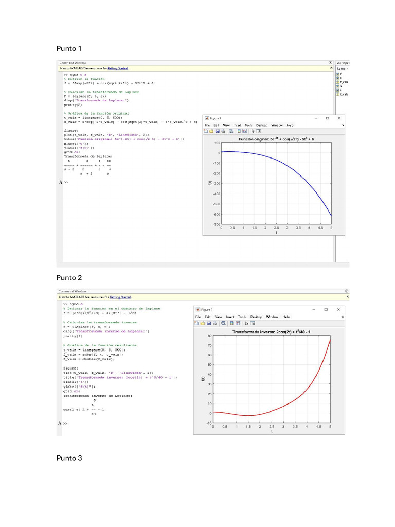
Task: Insert legend in Transformada inversa figure
Action: coord(238,323)
